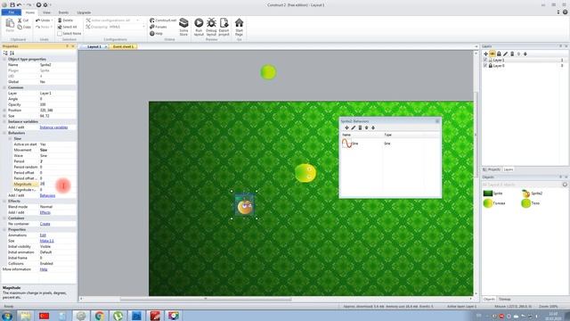Open Chrome from the Windows taskbar
570x321 pixels.
99,316
